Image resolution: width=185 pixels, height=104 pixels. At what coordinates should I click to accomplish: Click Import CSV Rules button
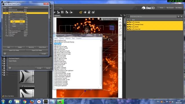coord(14,50)
